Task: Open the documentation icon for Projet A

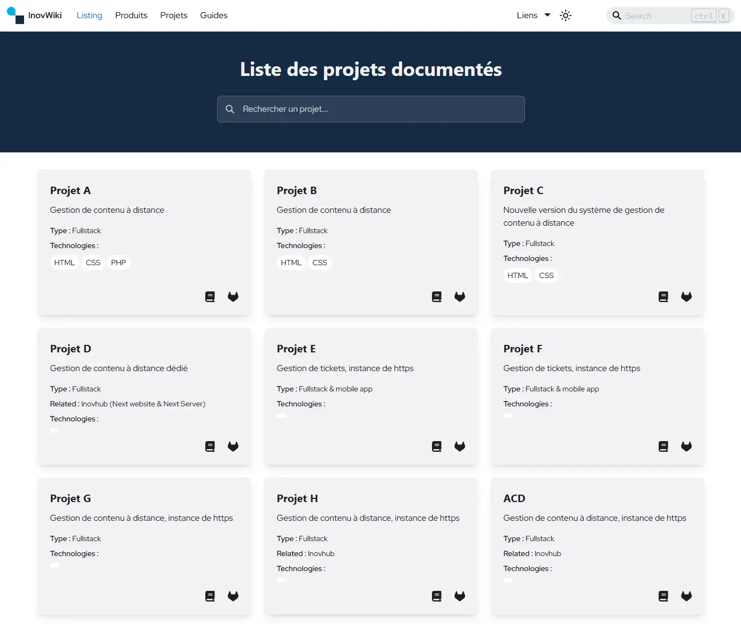Action: point(210,296)
